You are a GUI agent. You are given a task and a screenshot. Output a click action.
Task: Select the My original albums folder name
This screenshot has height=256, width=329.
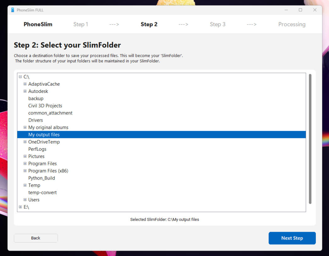(x=48, y=127)
